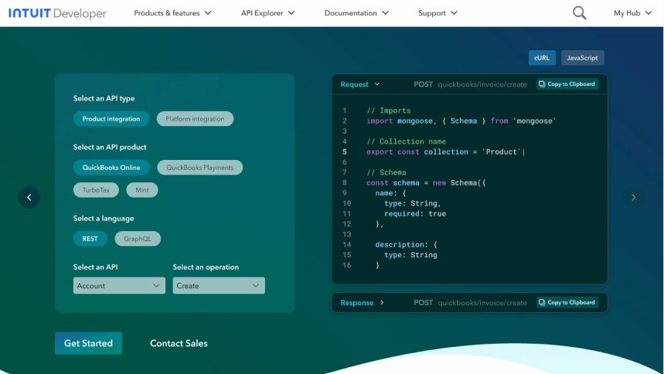The height and width of the screenshot is (374, 664).
Task: Expand the Response section
Action: point(362,303)
